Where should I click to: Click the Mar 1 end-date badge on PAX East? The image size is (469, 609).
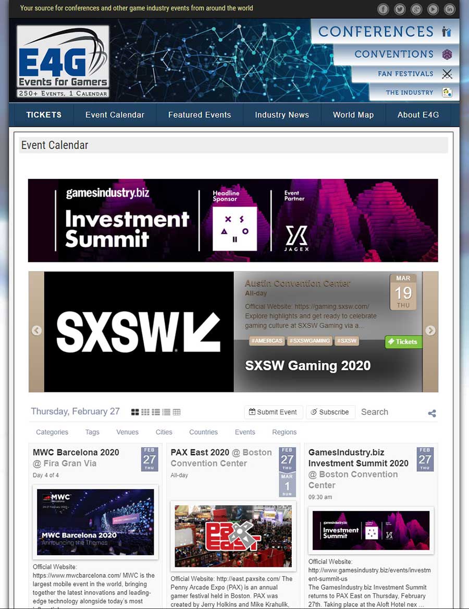[x=287, y=485]
